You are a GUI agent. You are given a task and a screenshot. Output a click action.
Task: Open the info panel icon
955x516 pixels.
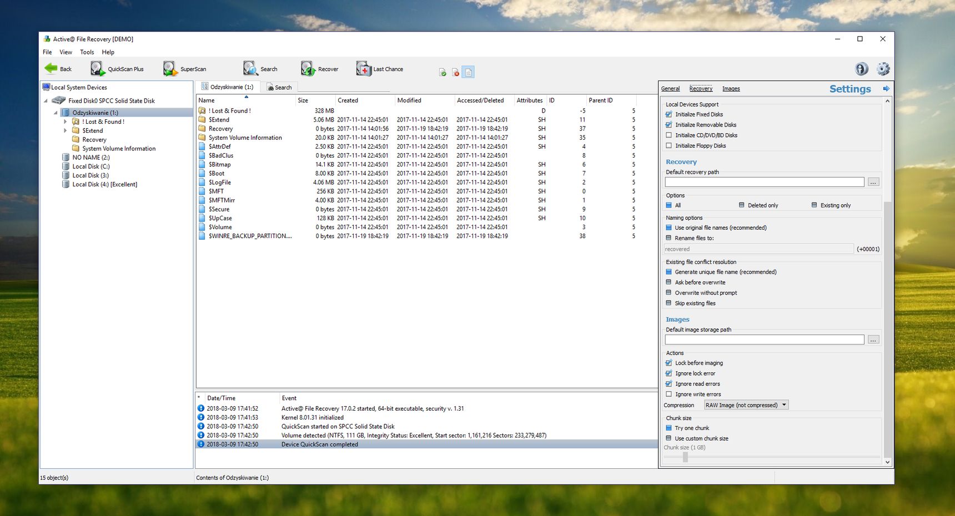tap(862, 69)
